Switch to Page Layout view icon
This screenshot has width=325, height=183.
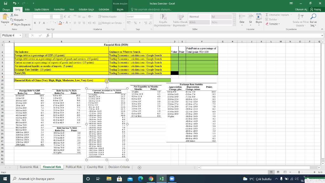[278, 172]
